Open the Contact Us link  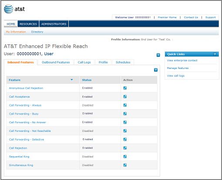[191, 17]
